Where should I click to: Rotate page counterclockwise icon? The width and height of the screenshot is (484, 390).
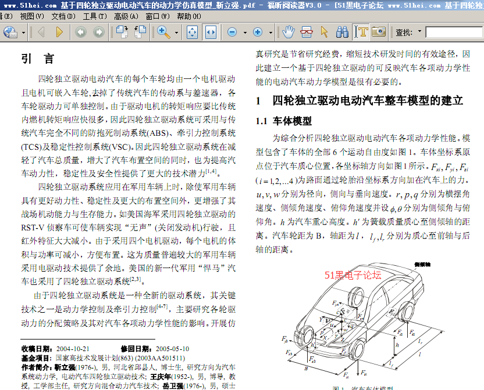[x=140, y=32]
